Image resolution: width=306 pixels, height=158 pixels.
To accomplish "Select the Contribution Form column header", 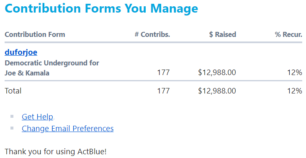I will click(x=35, y=34).
